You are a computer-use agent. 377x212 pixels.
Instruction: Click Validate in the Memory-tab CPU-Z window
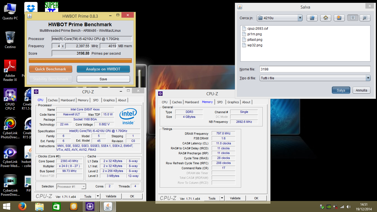point(235,198)
